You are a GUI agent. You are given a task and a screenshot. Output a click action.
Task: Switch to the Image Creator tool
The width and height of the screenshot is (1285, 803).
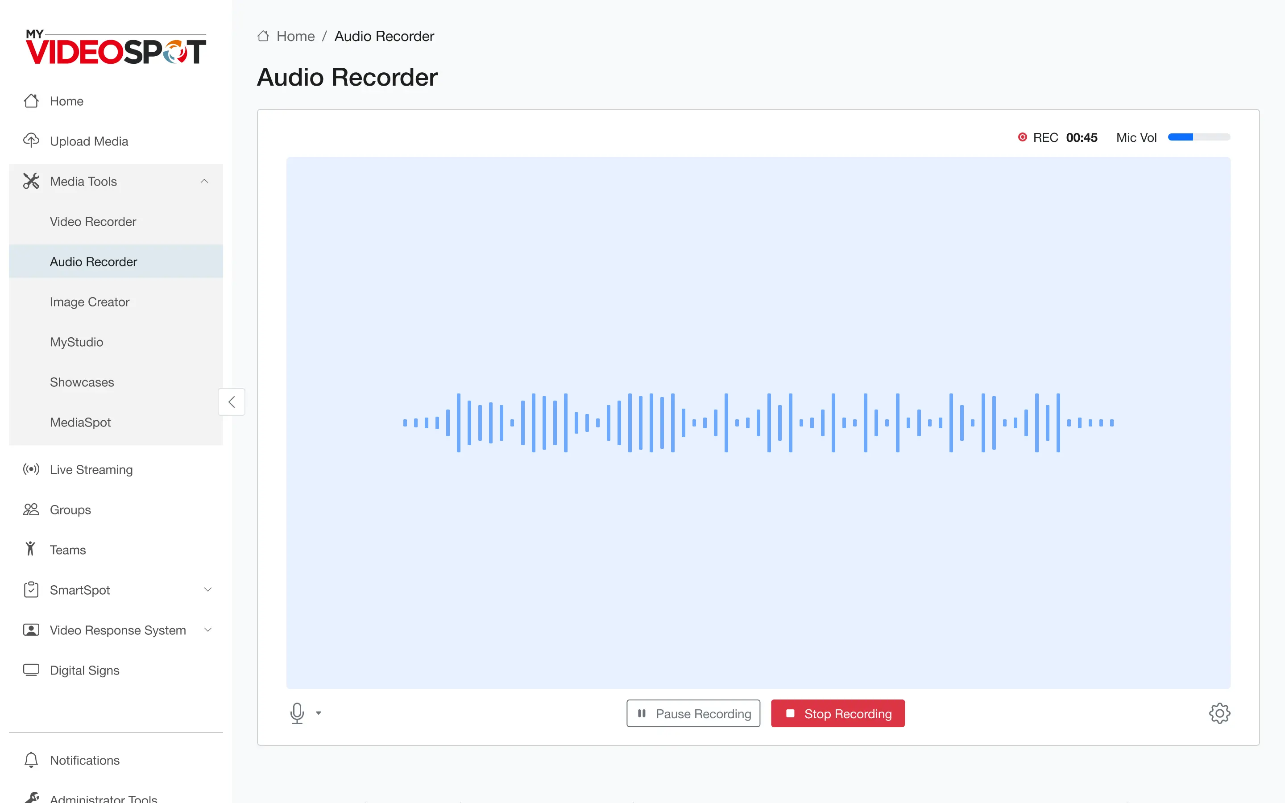tap(89, 302)
